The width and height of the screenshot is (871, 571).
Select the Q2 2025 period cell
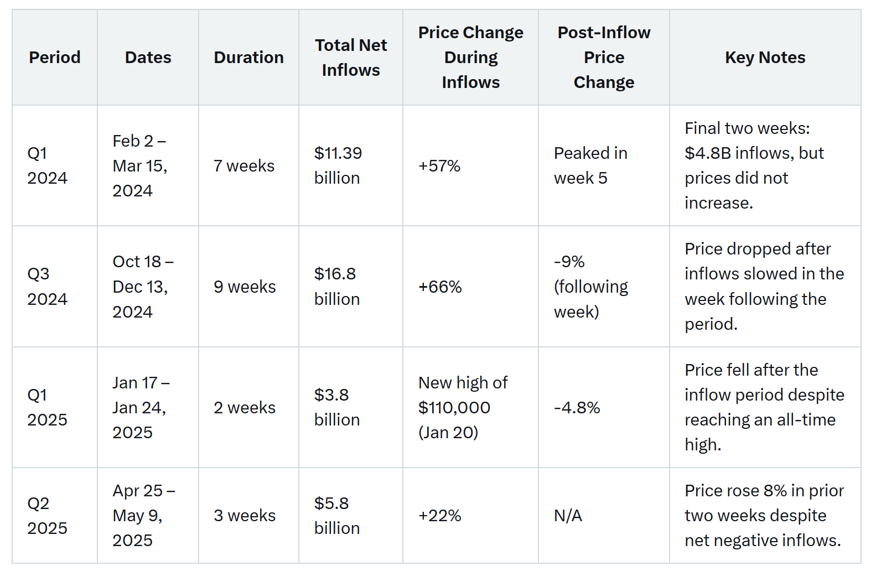tap(48, 515)
